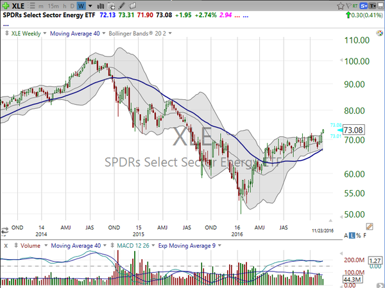Switch to the hourly 'h' timeframe
The width and height of the screenshot is (385, 288).
click(x=65, y=6)
